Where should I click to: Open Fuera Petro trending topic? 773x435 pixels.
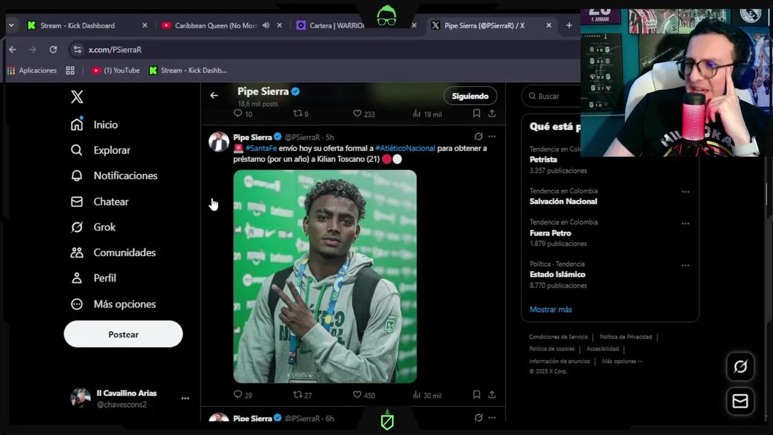coord(550,233)
